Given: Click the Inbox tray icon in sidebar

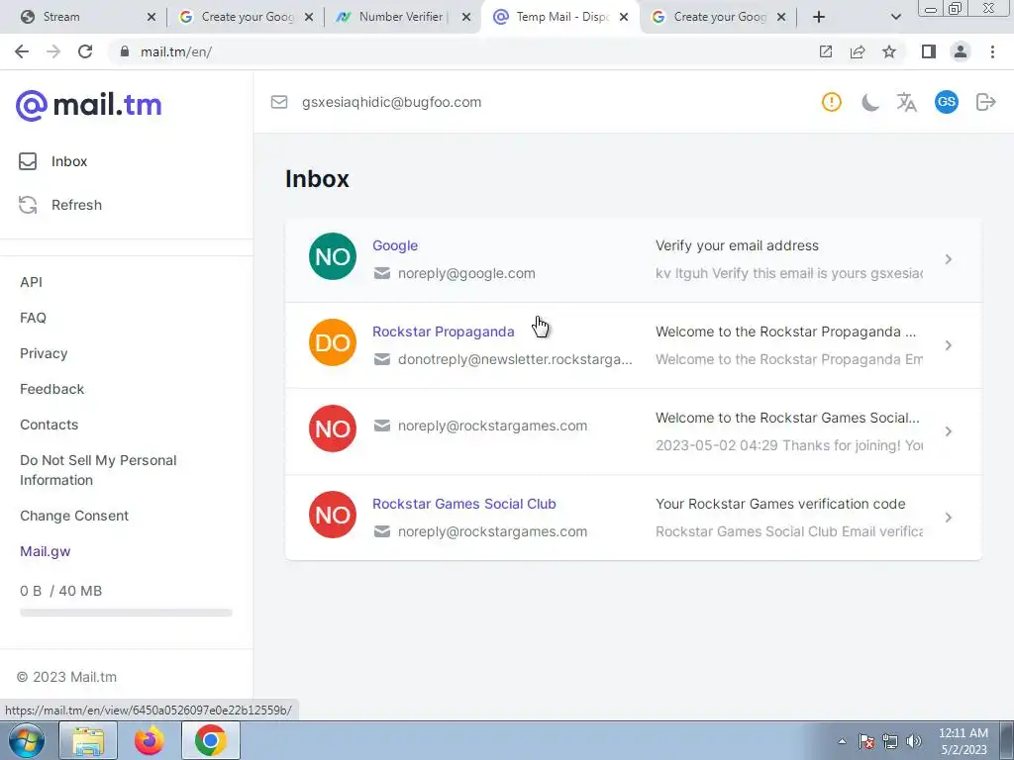Looking at the screenshot, I should click(x=28, y=161).
